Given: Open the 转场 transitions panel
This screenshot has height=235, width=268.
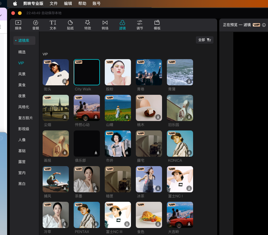Looking at the screenshot, I should pyautogui.click(x=105, y=25).
